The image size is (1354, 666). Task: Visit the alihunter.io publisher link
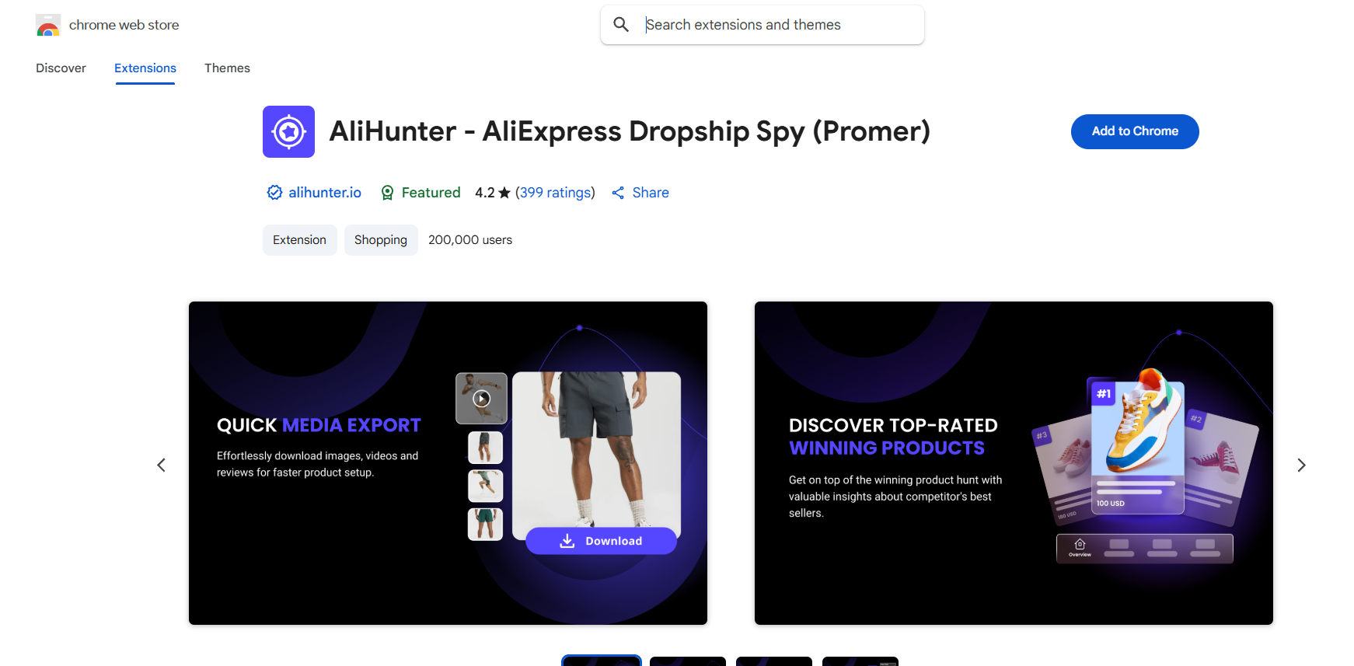pos(325,193)
